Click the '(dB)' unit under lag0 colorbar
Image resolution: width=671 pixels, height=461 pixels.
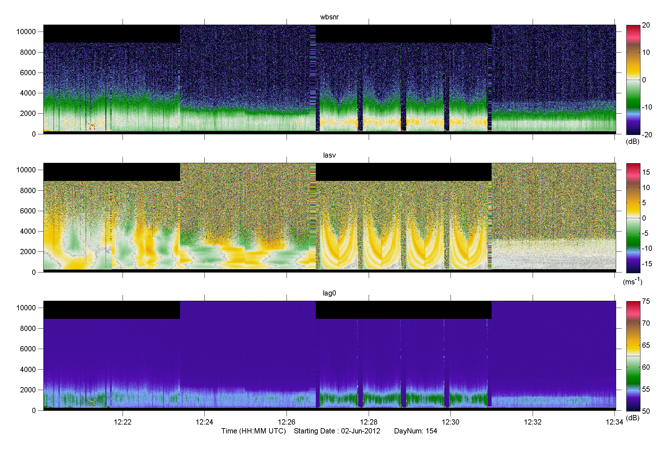click(x=633, y=418)
